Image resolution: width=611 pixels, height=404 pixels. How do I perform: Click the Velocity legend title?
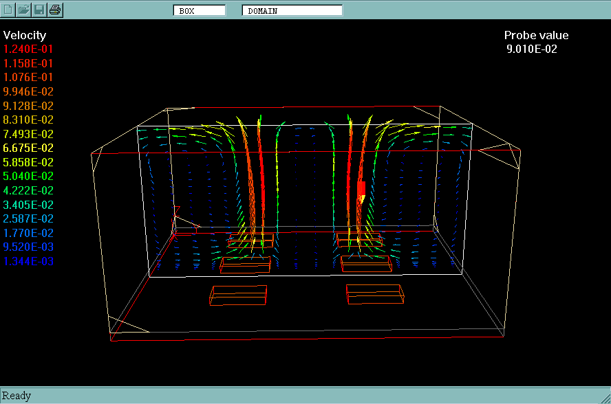25,35
